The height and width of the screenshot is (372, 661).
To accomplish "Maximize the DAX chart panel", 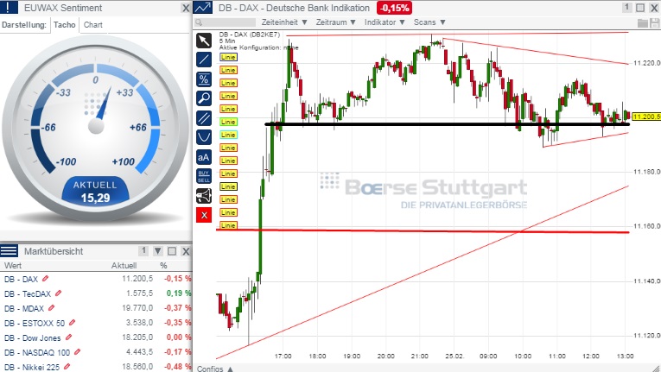I will [640, 8].
